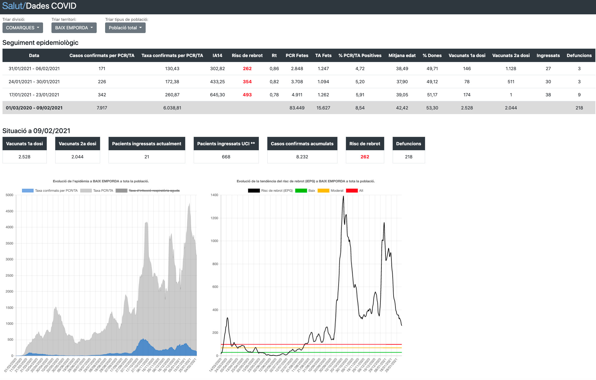
Task: Select the row 31/01/2021 - 06/02/2021
Action: pyautogui.click(x=299, y=69)
